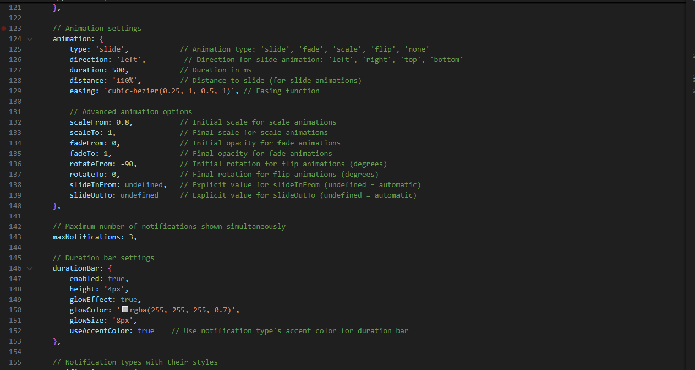Open the glowColor rgba color swatch

pyautogui.click(x=125, y=310)
